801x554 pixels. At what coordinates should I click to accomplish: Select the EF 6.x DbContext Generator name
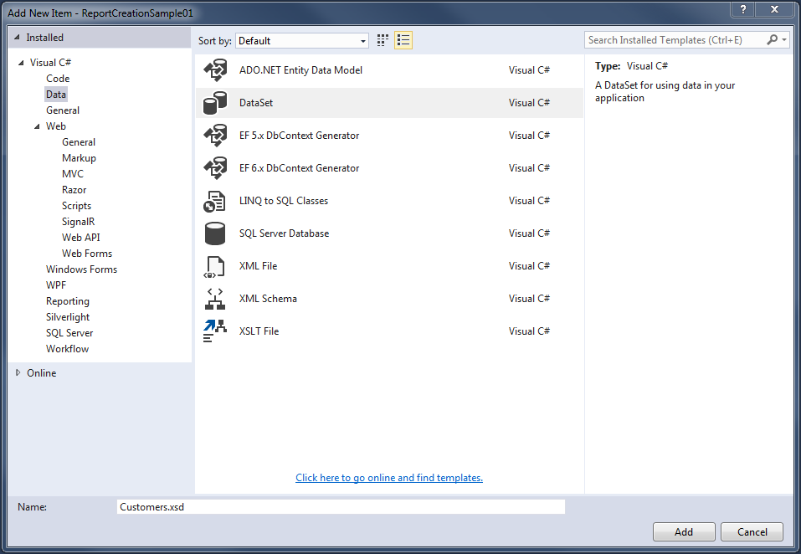(x=300, y=168)
